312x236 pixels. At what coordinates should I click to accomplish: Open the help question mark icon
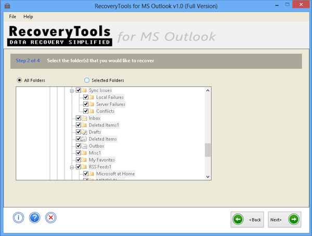pyautogui.click(x=35, y=217)
